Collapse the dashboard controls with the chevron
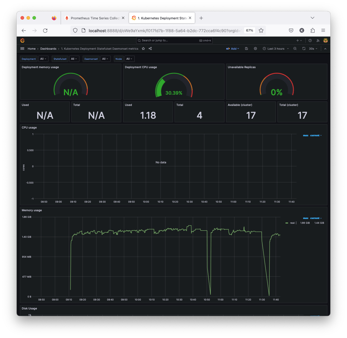Image resolution: width=347 pixels, height=338 pixels. pyautogui.click(x=325, y=48)
